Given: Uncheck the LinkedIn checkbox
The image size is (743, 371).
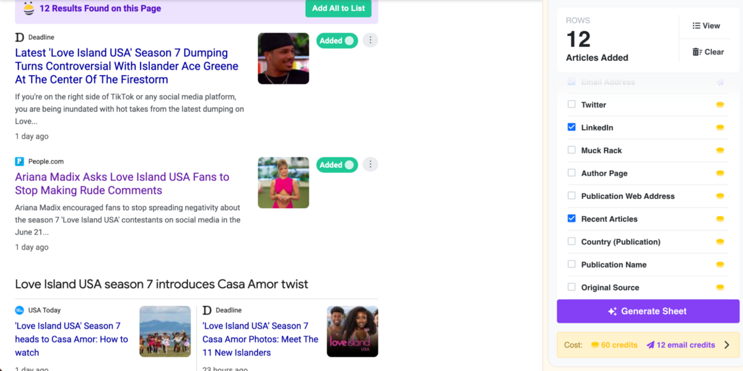Looking at the screenshot, I should click(x=571, y=127).
